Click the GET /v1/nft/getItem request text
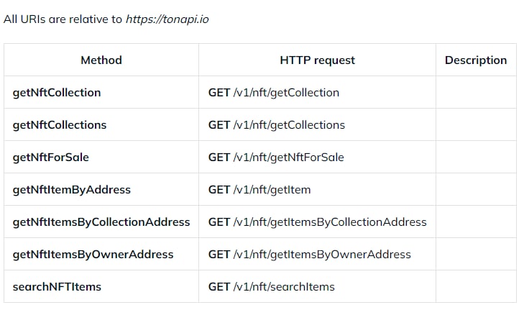Image resolution: width=524 pixels, height=310 pixels. [x=259, y=190]
